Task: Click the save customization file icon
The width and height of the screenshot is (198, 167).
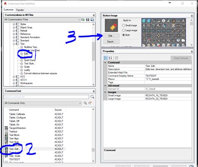Action: (88, 20)
